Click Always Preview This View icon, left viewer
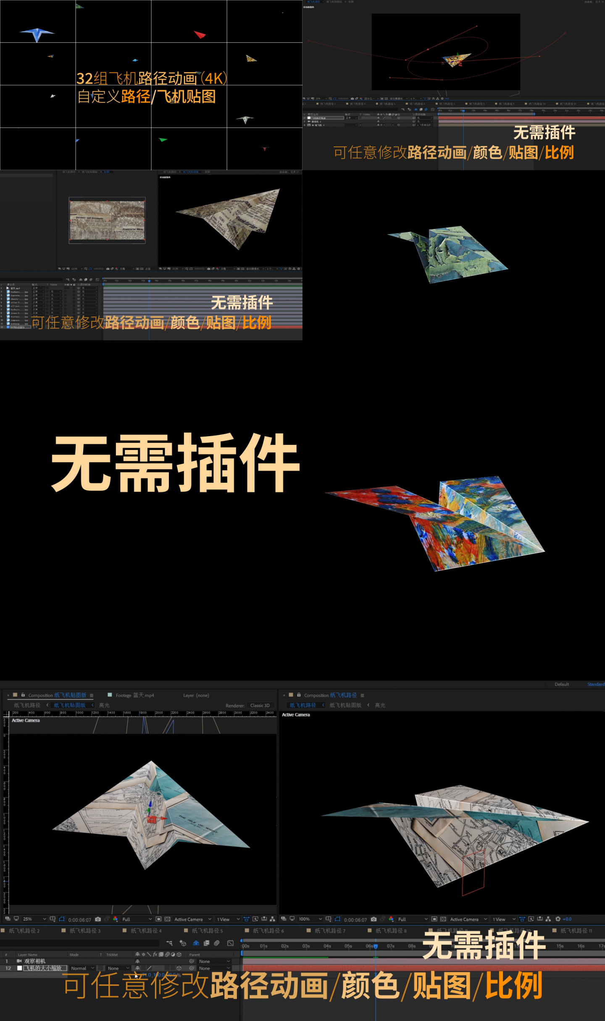Image resolution: width=605 pixels, height=1021 pixels. 8,919
